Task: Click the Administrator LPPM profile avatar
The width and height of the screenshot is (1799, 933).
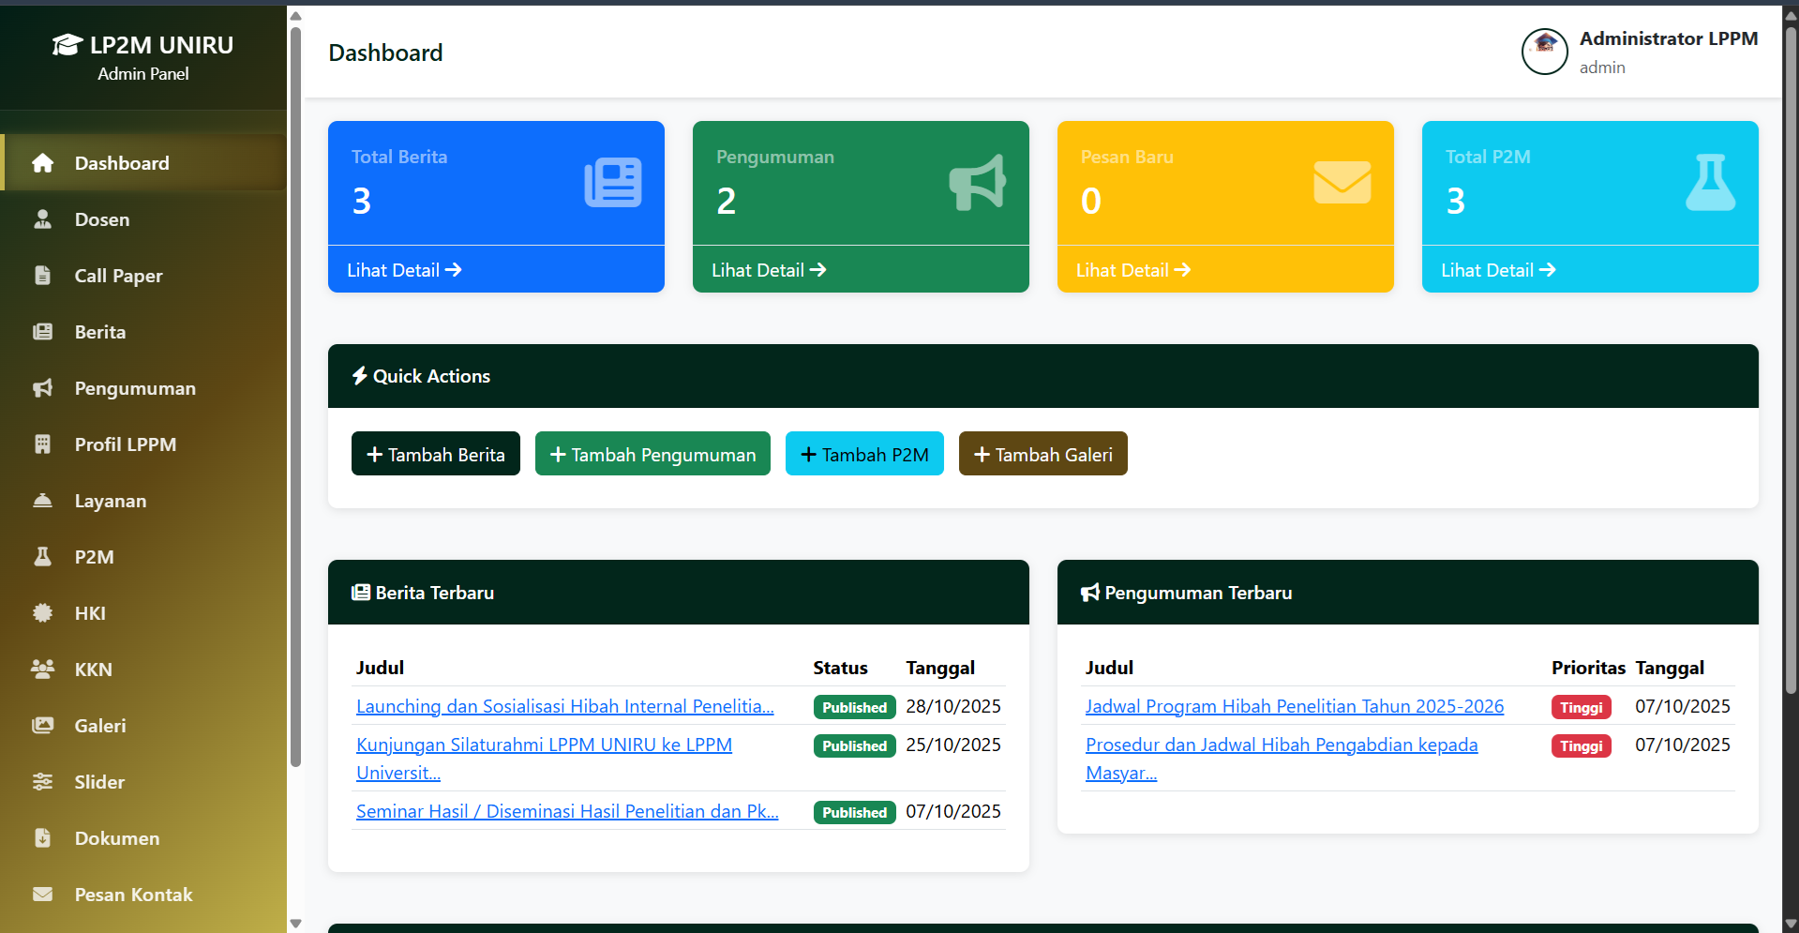Action: (x=1543, y=52)
